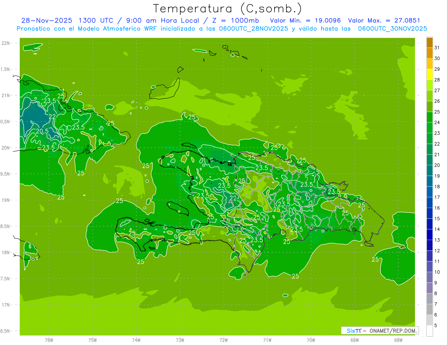The width and height of the screenshot is (447, 345).
Task: Click the '22N' latitude axis label
Action: tap(6, 43)
